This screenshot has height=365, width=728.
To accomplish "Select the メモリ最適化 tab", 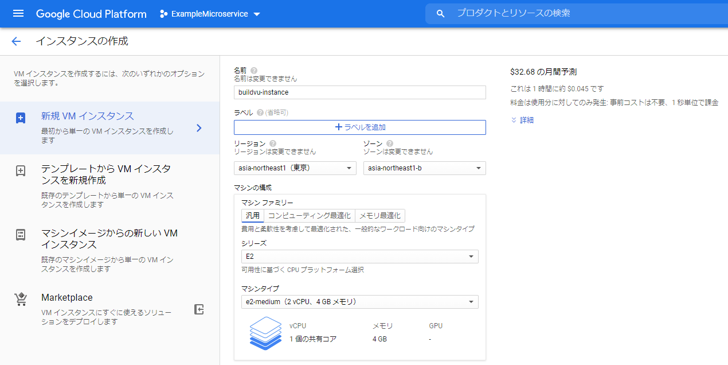I will 380,216.
